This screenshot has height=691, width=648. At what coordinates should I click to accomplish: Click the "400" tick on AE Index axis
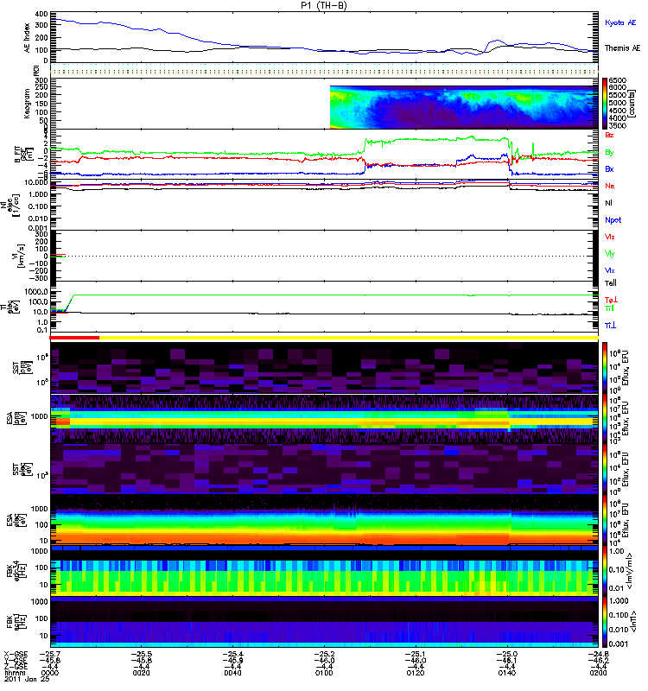41,14
